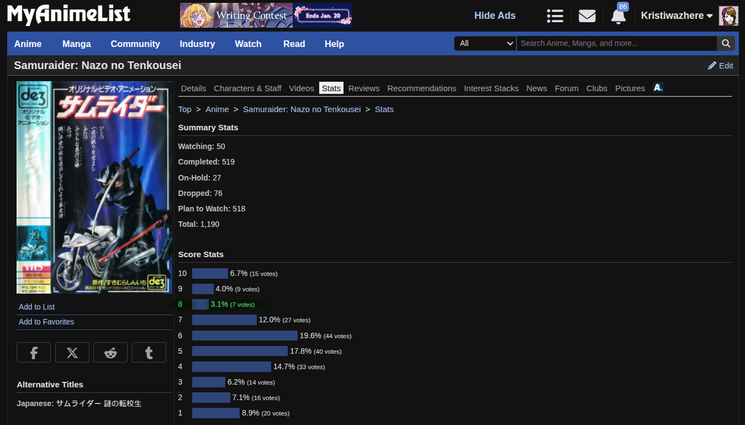Viewport: 745px width, 425px height.
Task: Open the Anime menu
Action: 28,44
